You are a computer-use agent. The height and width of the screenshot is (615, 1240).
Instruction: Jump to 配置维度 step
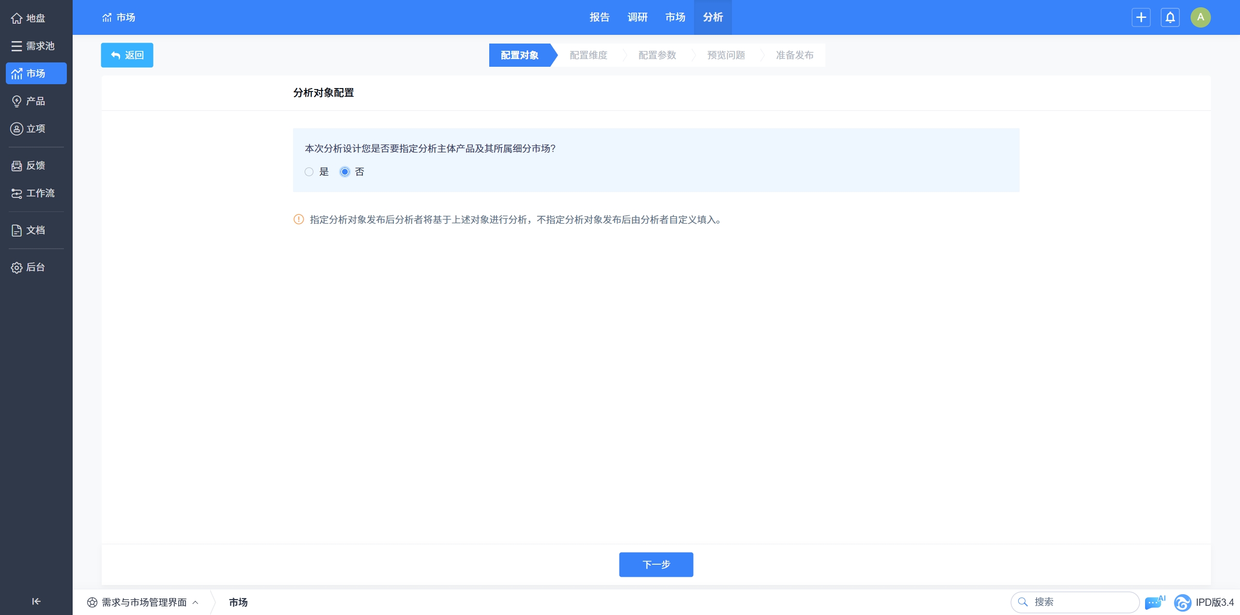click(588, 55)
